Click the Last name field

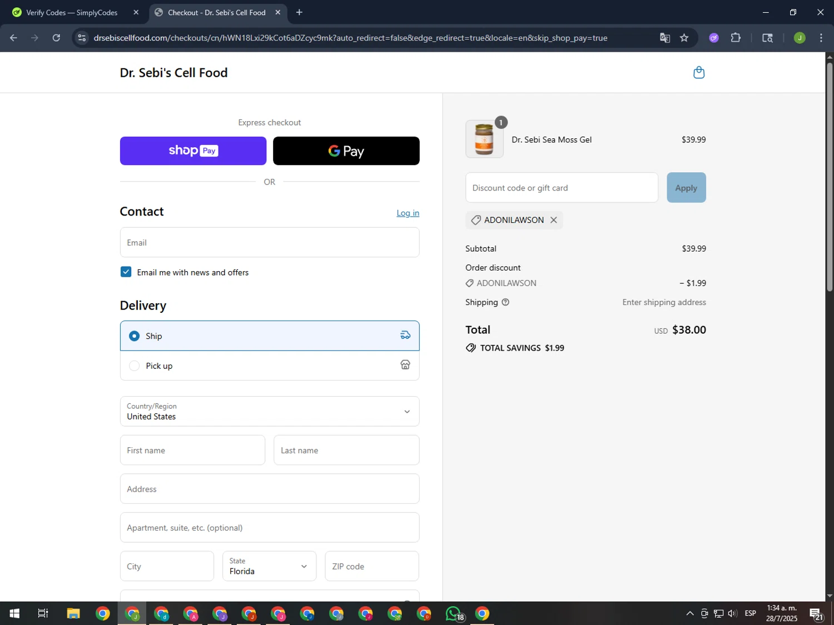pyautogui.click(x=346, y=450)
